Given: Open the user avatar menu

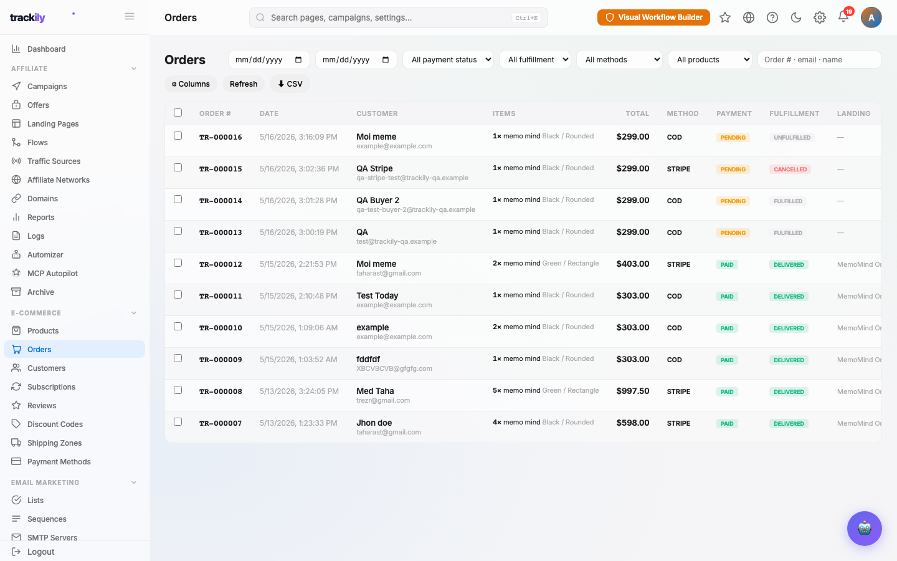Looking at the screenshot, I should 871,17.
